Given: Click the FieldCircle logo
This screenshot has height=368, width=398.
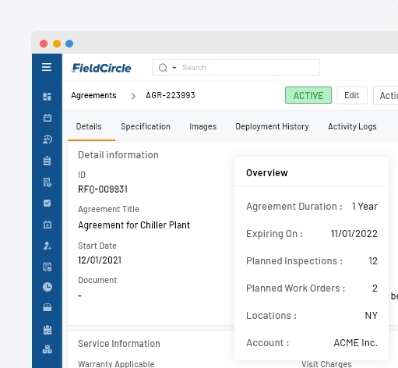Looking at the screenshot, I should coord(101,68).
